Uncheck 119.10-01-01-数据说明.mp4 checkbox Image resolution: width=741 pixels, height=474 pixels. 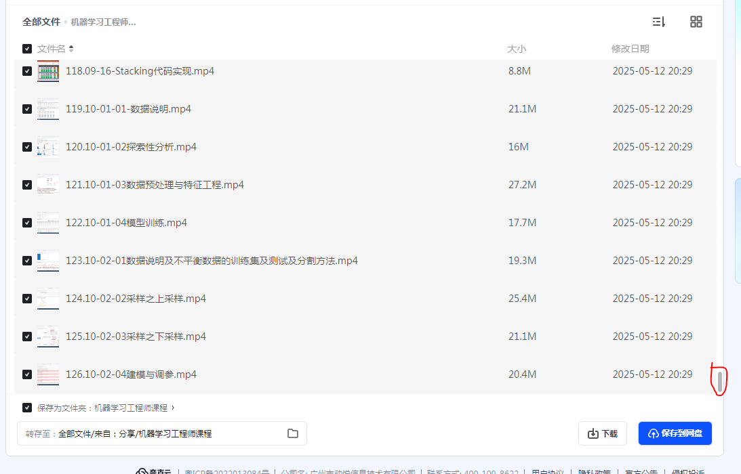coord(27,109)
